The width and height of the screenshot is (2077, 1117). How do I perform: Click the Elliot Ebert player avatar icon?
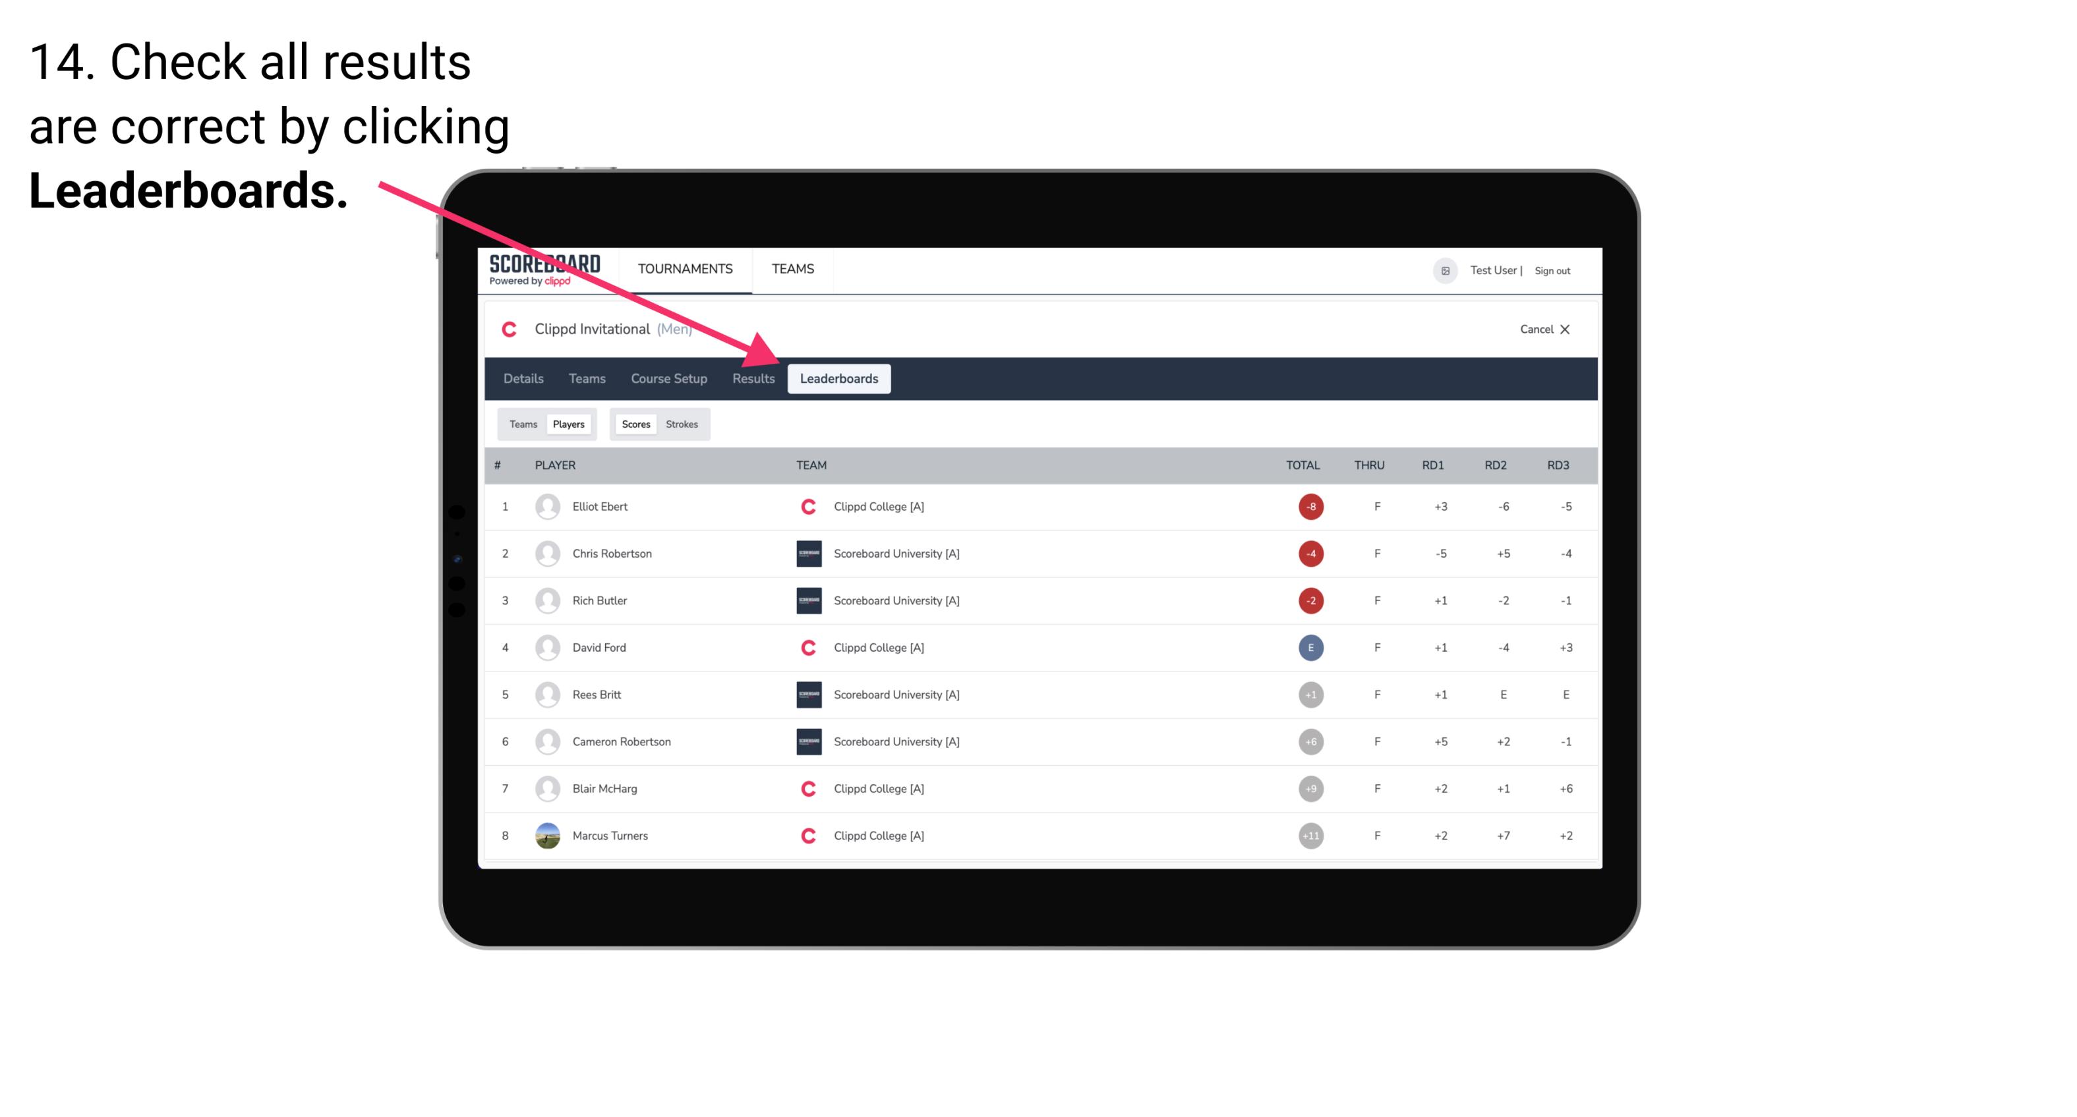(x=546, y=506)
